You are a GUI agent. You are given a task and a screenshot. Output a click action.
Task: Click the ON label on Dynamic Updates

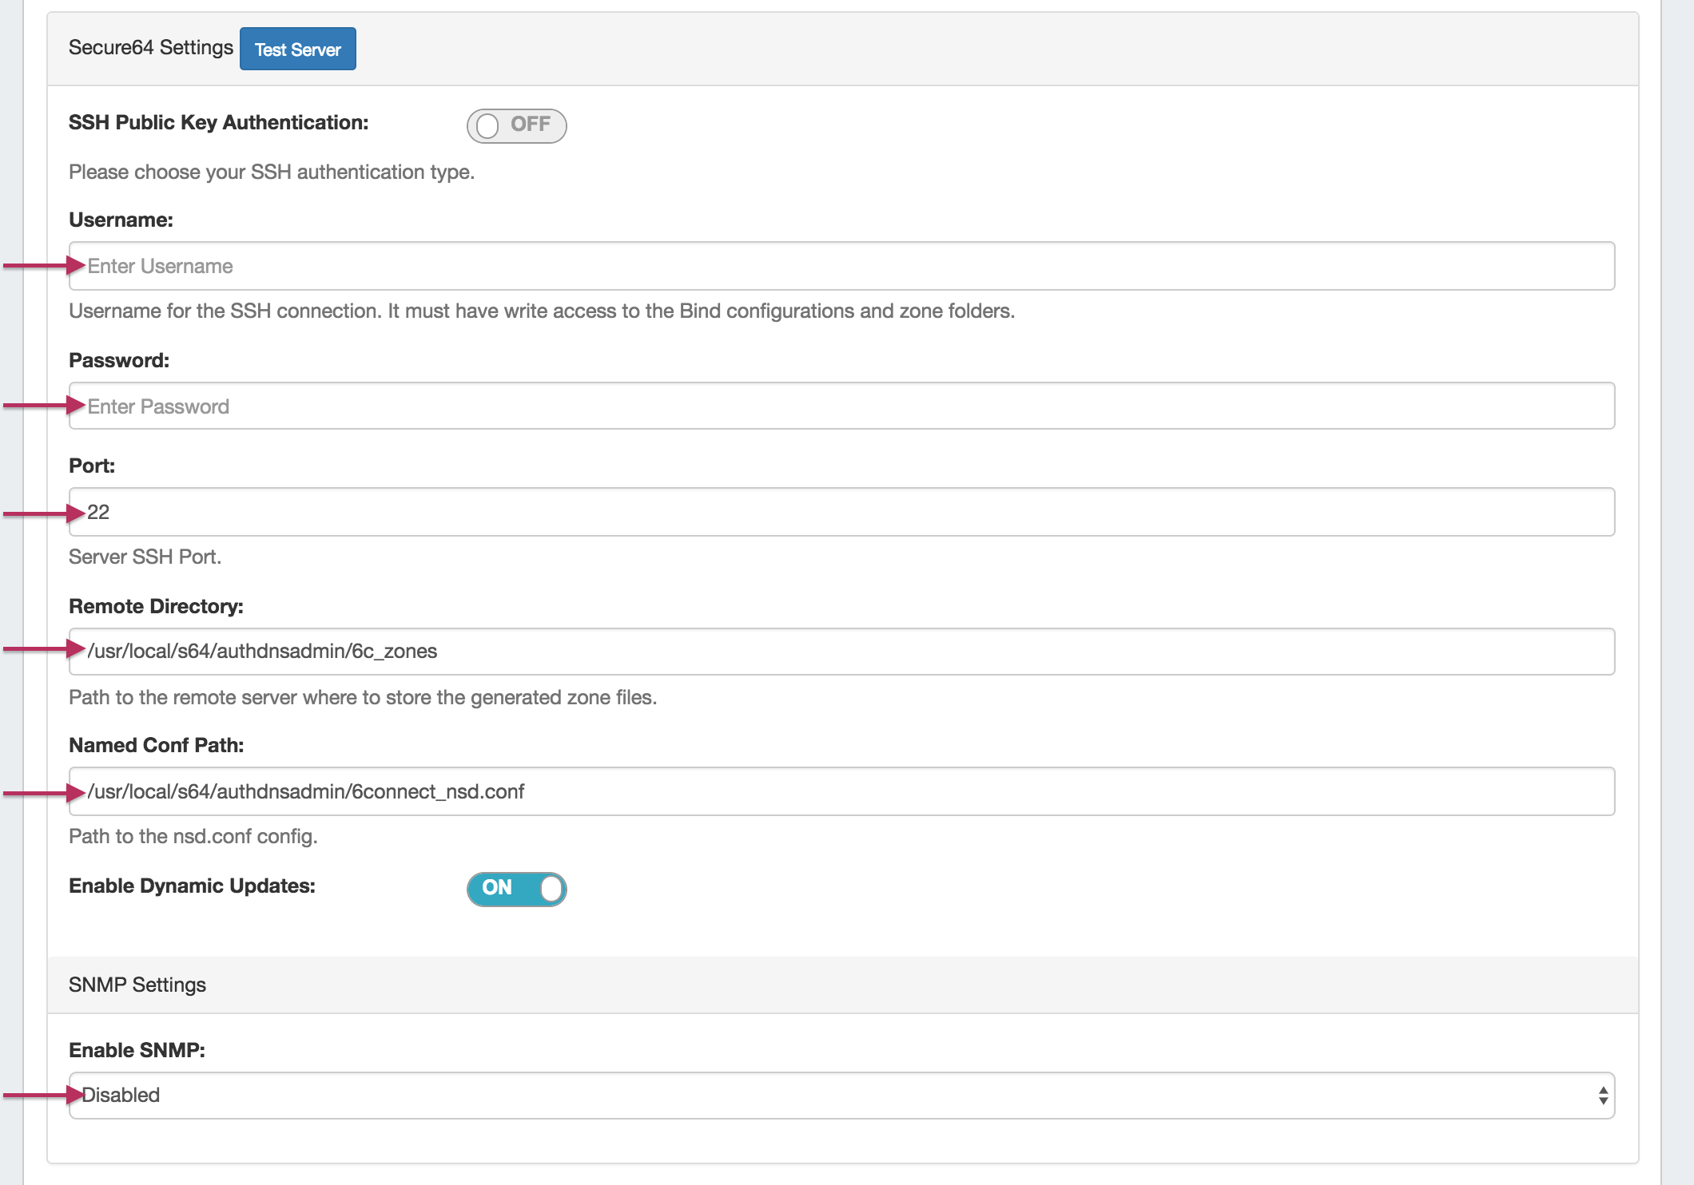[497, 888]
